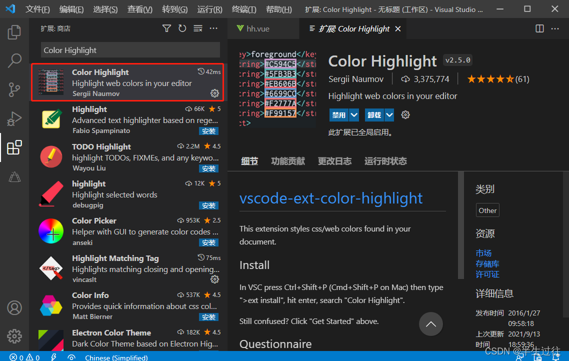Click the scroll-to-top round button
This screenshot has width=569, height=361.
pyautogui.click(x=430, y=324)
